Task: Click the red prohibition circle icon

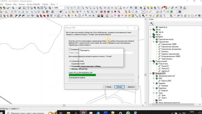Action: [11, 16]
